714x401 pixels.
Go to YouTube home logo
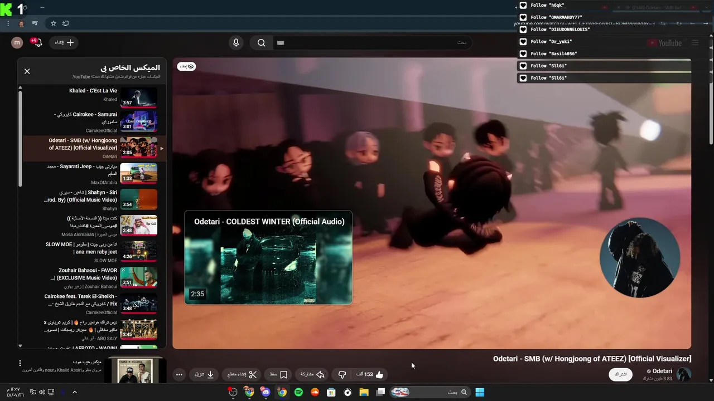(665, 43)
